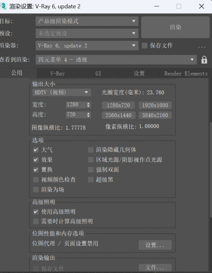Switch to the 设置 tab

coord(139,73)
